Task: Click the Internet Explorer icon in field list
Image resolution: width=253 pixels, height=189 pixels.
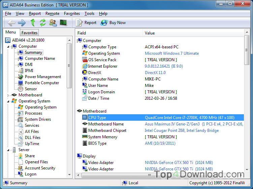Action: pos(85,66)
